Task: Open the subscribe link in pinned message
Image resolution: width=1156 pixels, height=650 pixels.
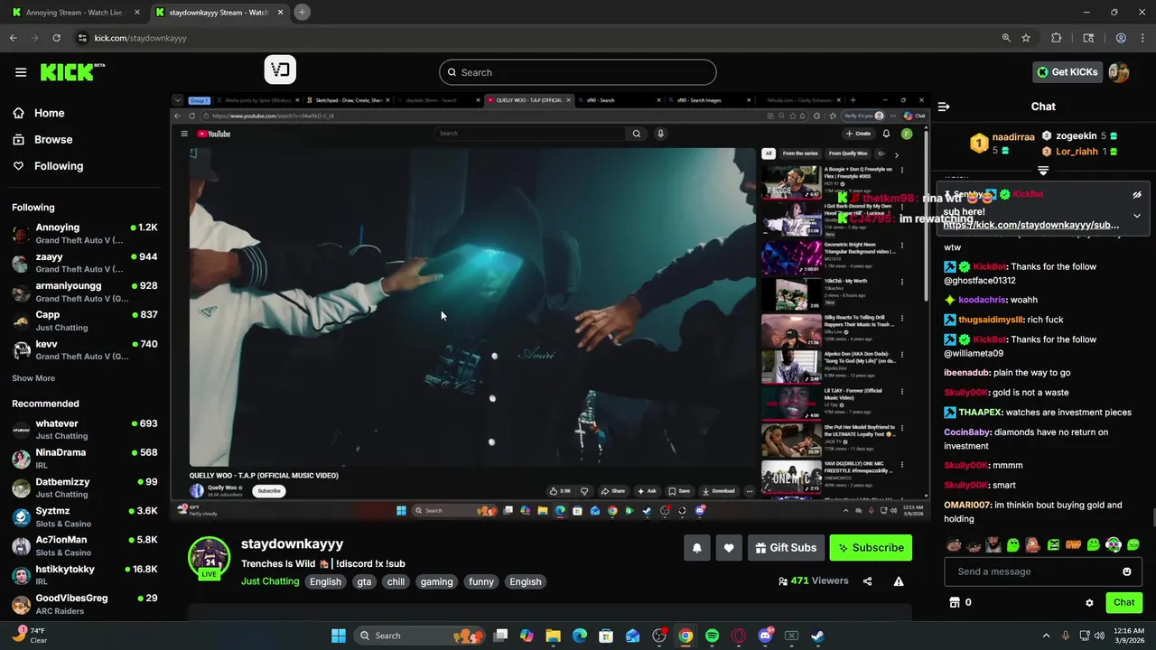Action: pyautogui.click(x=1031, y=225)
